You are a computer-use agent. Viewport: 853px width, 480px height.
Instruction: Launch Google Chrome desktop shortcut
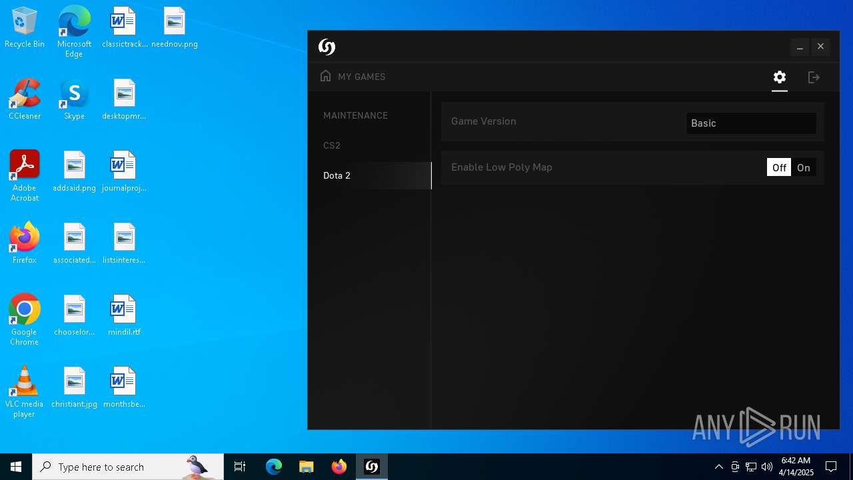point(25,320)
